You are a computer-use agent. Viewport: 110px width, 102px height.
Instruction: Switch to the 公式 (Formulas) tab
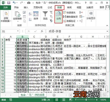[x=50, y=7]
